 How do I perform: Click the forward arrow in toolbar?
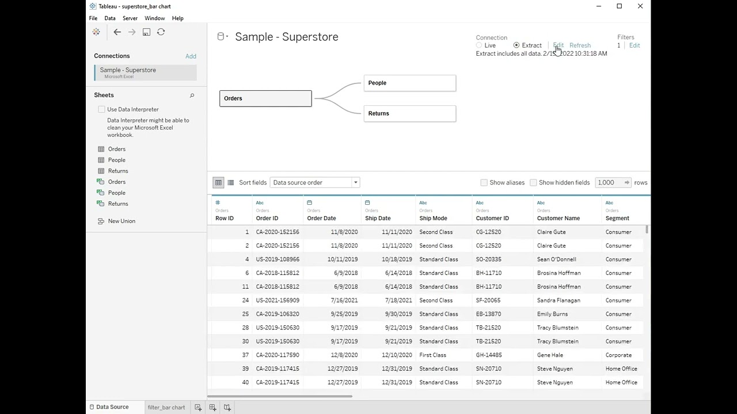click(132, 32)
